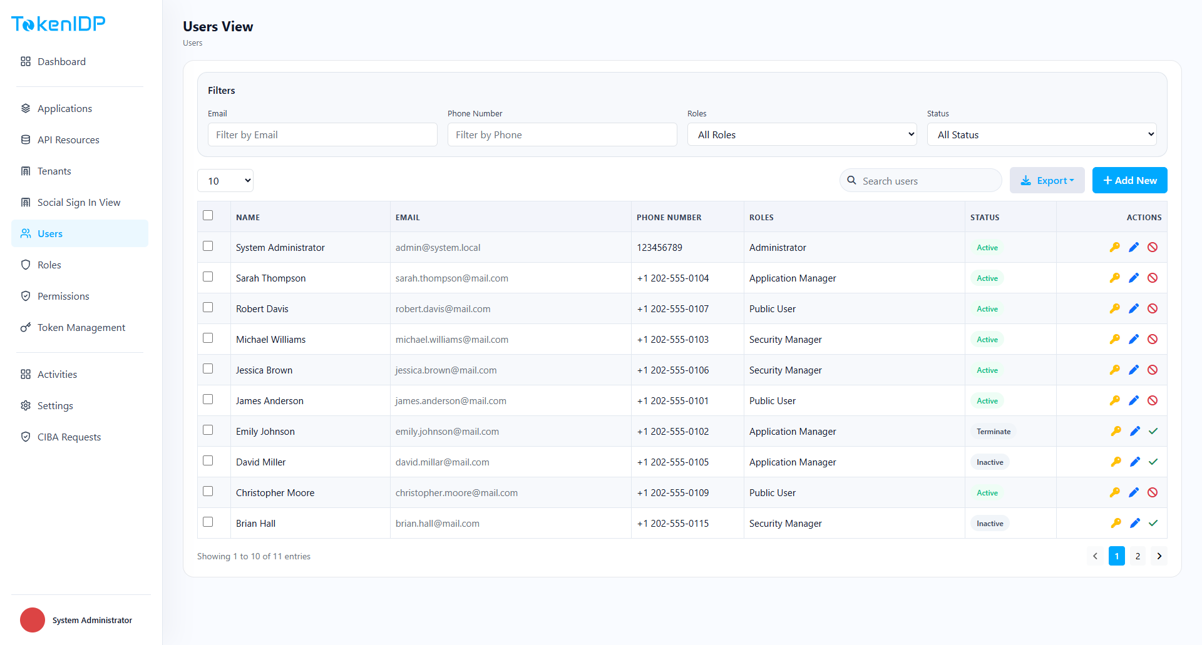Select Token Management in the sidebar

(81, 327)
